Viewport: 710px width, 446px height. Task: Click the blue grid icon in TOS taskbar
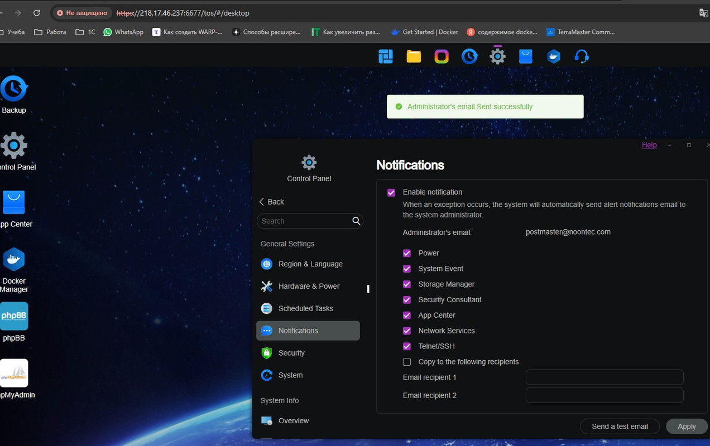(386, 56)
